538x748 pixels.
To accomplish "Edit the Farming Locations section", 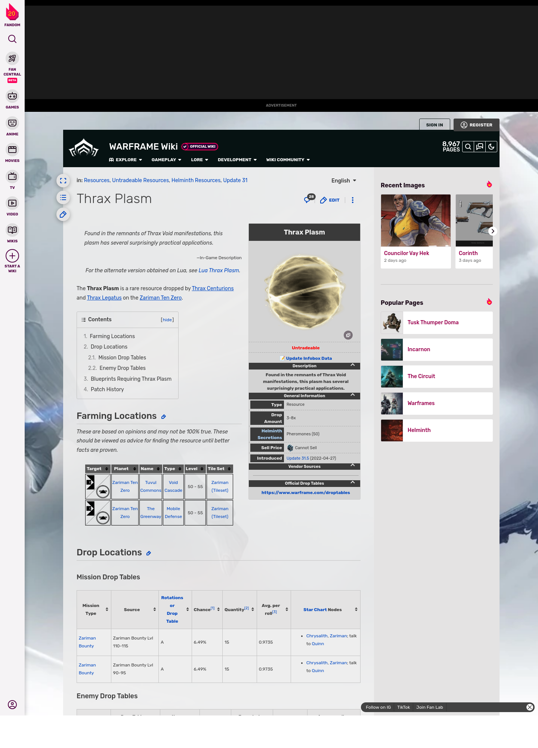I will click(164, 417).
